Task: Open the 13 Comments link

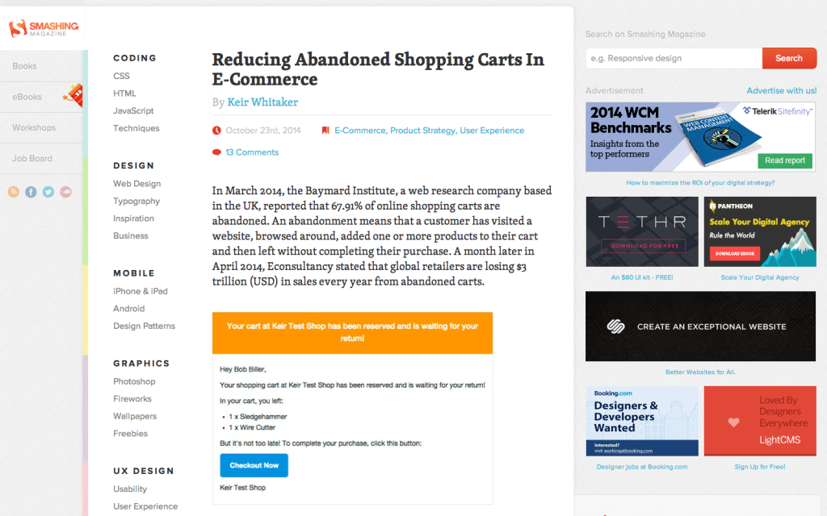Action: [252, 152]
